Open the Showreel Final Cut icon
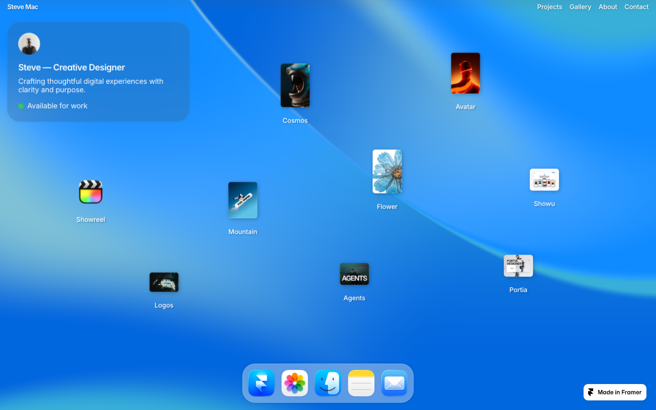The height and width of the screenshot is (410, 656). 91,192
